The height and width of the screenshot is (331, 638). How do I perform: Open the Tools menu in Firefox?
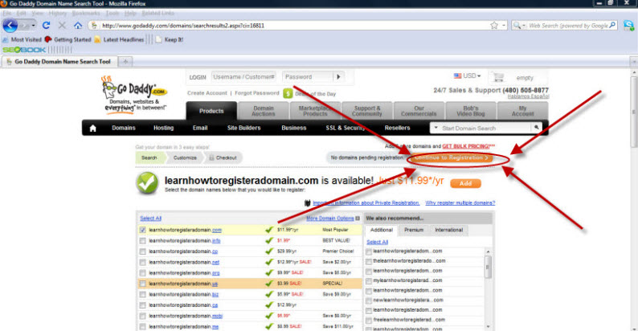coord(112,13)
